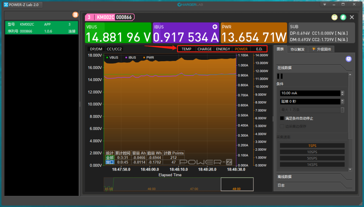This screenshot has height=207, width=364.
Task: Click the POWER-Z Lab logo icon
Action: (6, 5)
